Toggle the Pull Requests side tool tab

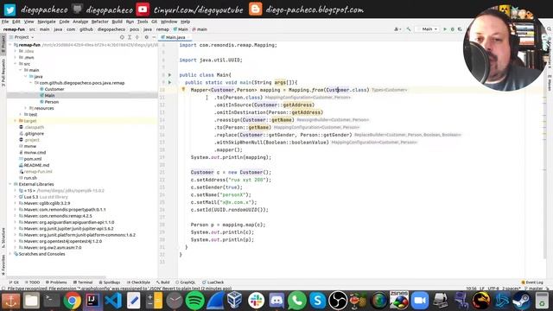tap(3, 73)
